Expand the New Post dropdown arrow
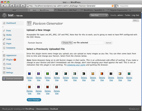142x111 pixels. click(x=106, y=15)
